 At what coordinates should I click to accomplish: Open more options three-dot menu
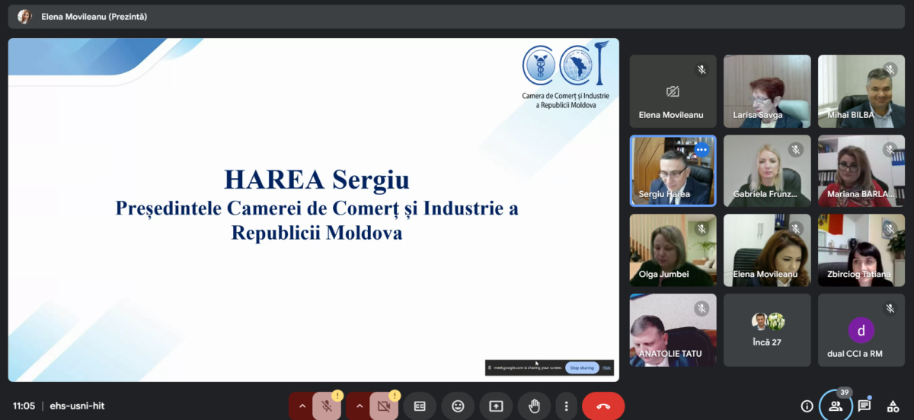(566, 406)
